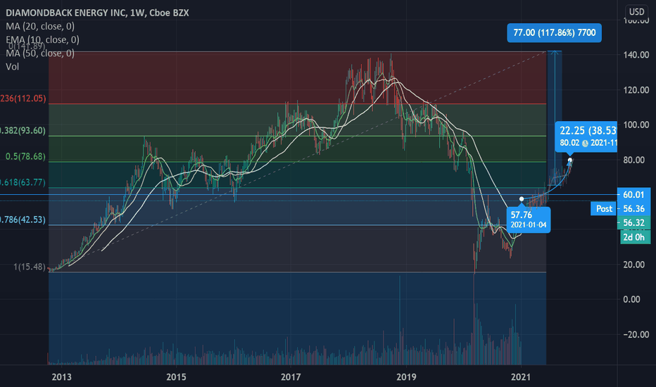
Task: Select the MA (20, close, 0) indicator label
Action: [x=40, y=26]
